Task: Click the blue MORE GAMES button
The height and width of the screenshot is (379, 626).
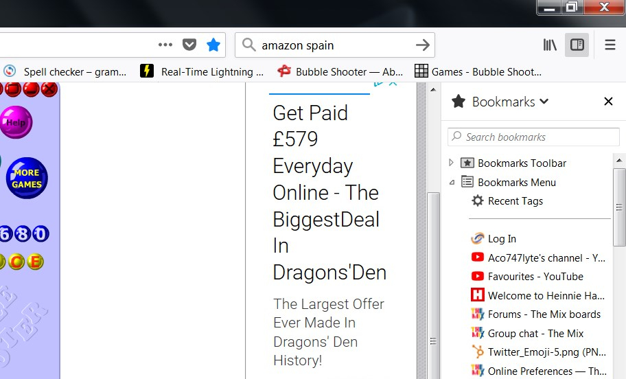Action: (27, 178)
